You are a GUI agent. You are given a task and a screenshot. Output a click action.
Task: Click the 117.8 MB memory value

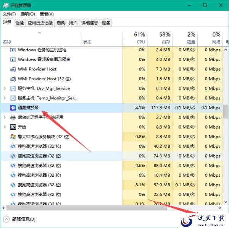pos(161,108)
